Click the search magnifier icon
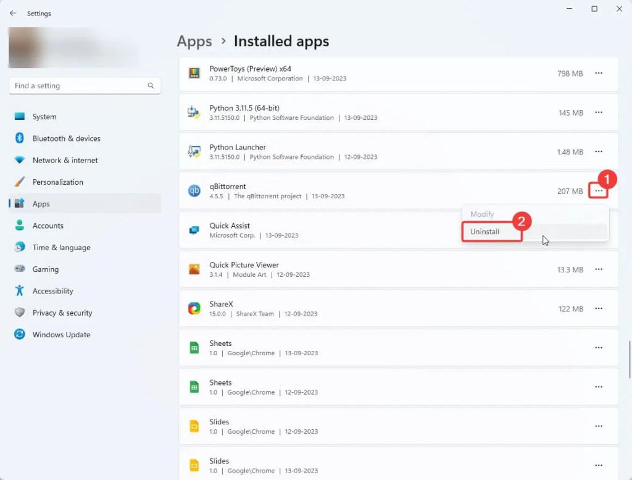This screenshot has height=480, width=632. (151, 85)
